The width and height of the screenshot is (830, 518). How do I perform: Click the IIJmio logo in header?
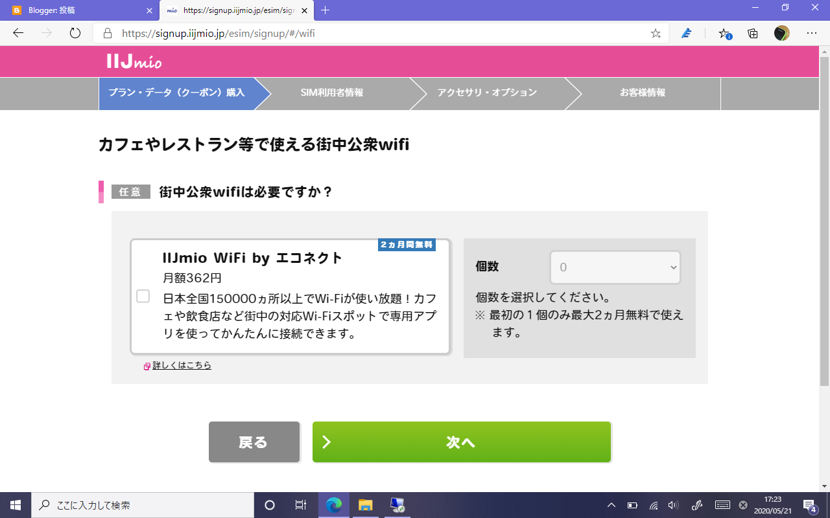(x=134, y=62)
